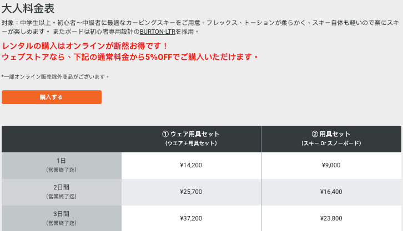The image size is (403, 231).
Task: Click the 一部オンライン販売除外商品 note text
Action: (x=56, y=76)
